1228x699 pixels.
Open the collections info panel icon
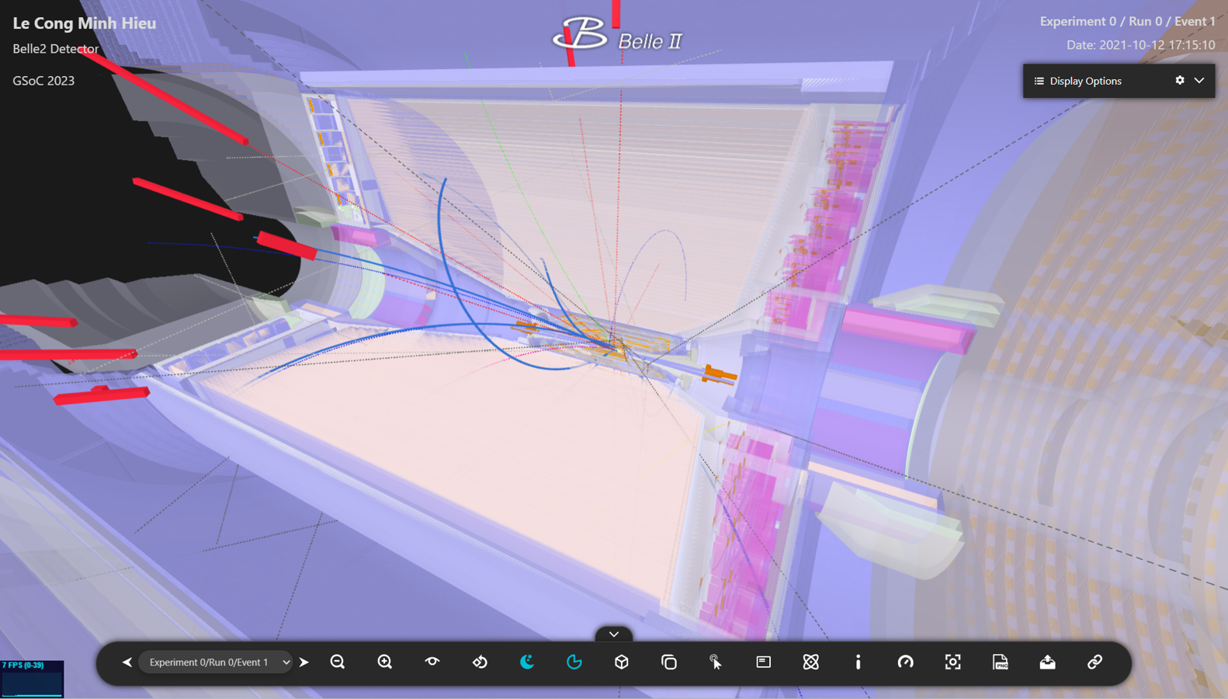pyautogui.click(x=764, y=662)
